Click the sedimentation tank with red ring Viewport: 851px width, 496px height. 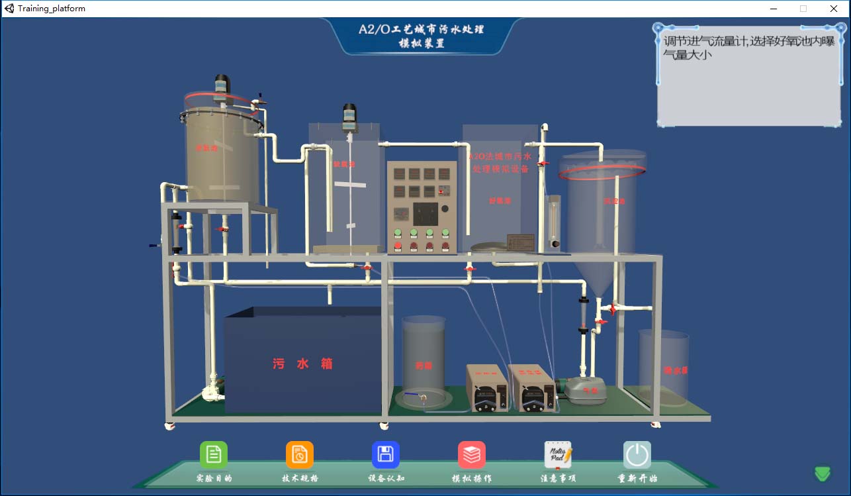[604, 205]
